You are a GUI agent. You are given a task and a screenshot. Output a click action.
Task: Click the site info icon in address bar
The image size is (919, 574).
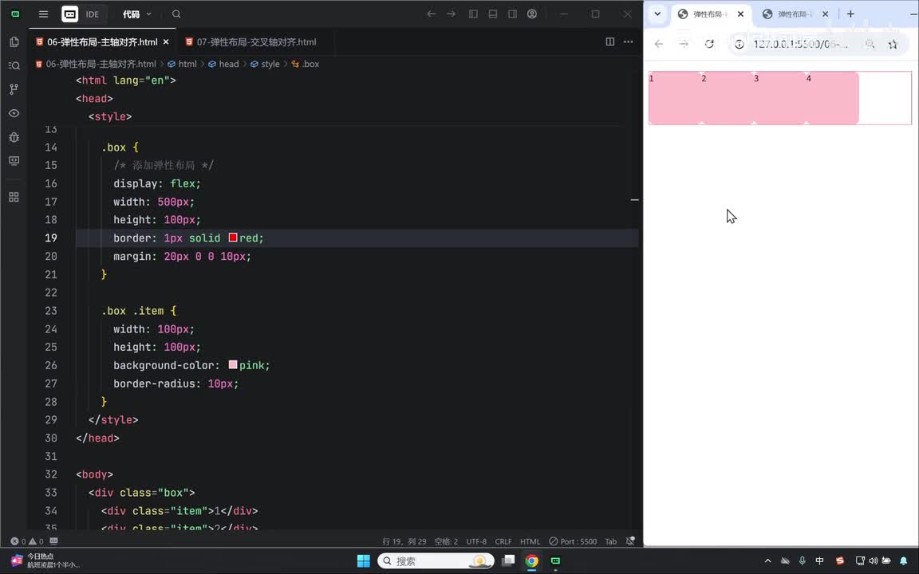740,44
